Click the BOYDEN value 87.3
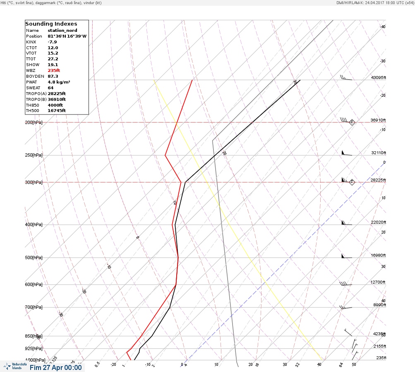Viewport: 415px width, 372px height. 53,76
